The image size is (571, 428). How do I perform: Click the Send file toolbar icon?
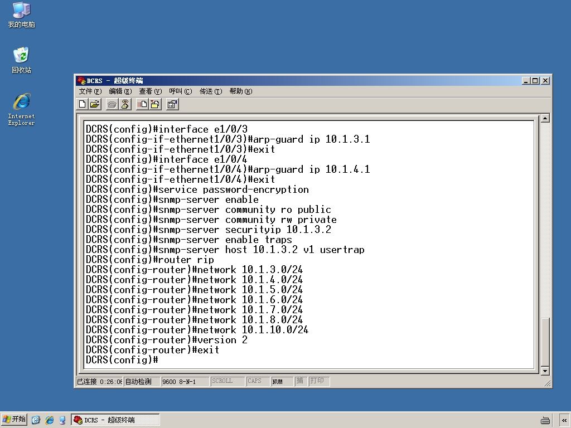[x=142, y=104]
